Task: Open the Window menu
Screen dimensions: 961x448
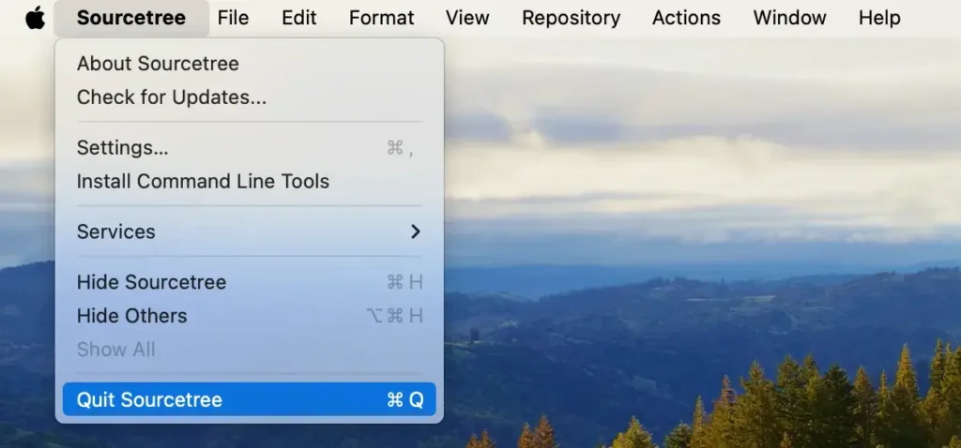Action: 789,18
